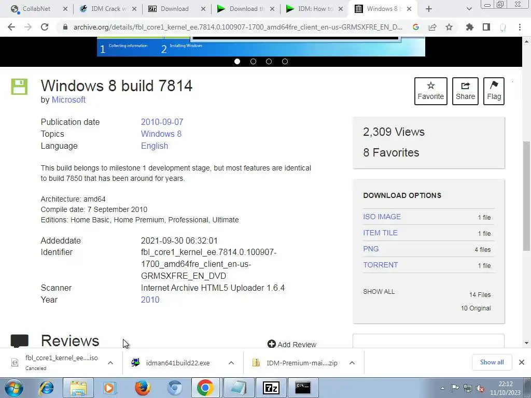This screenshot has height=398, width=531.
Task: Open Windows Media Player from taskbar
Action: coord(110,388)
